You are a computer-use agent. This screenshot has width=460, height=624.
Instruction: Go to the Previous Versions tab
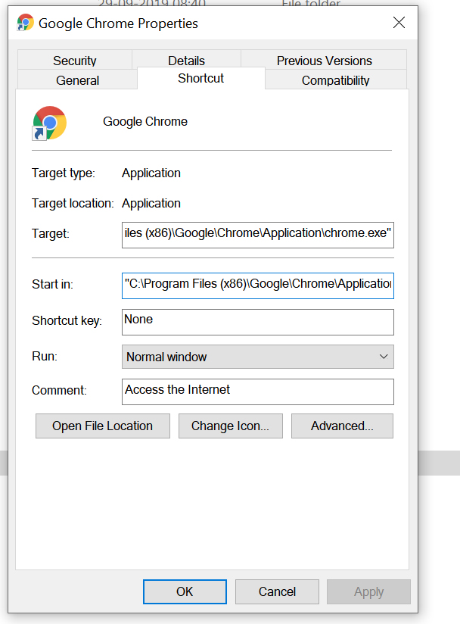pyautogui.click(x=324, y=61)
